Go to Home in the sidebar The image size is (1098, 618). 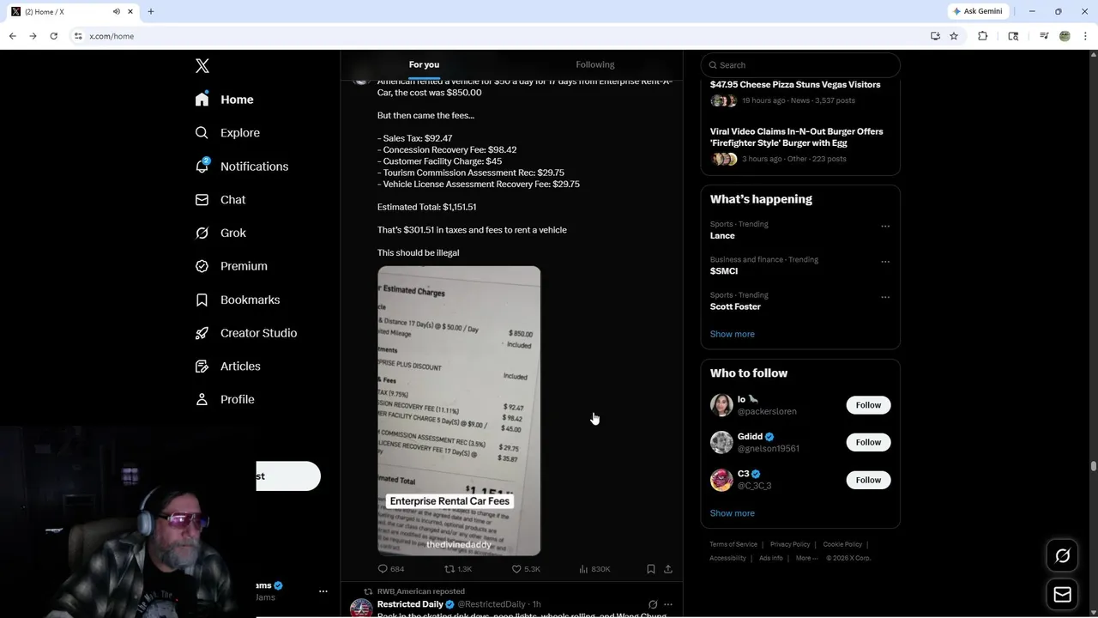(224, 100)
